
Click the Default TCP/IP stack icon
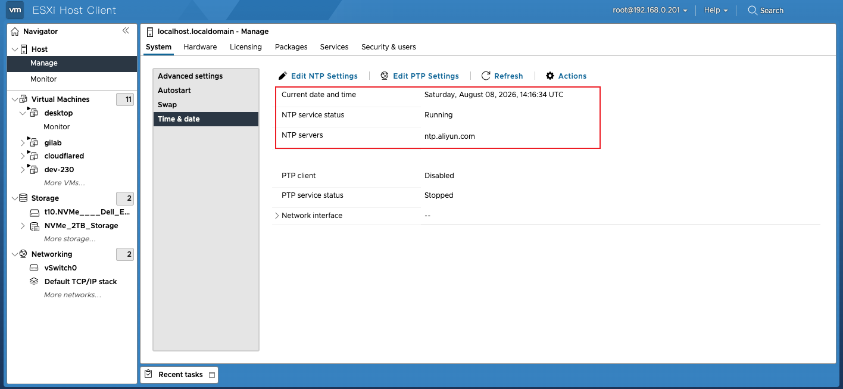(35, 281)
